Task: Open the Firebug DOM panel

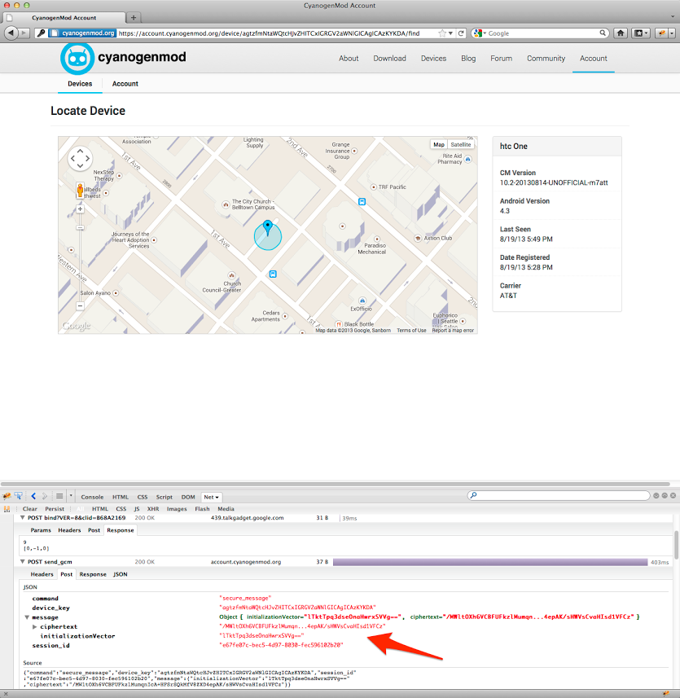Action: pos(188,497)
